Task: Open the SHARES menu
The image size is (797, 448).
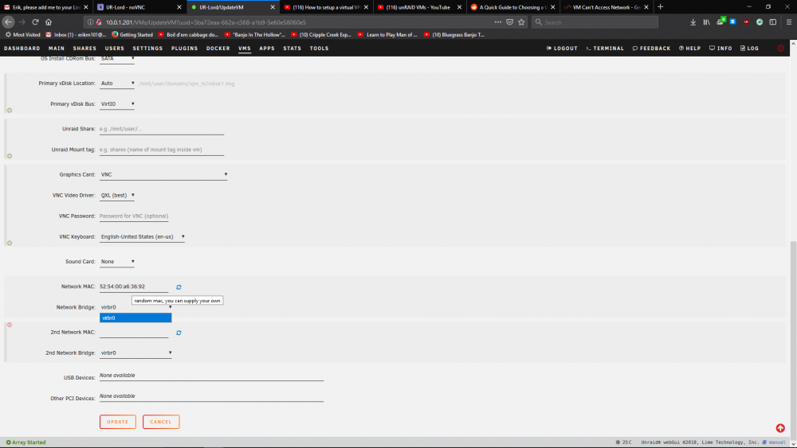Action: pos(84,49)
